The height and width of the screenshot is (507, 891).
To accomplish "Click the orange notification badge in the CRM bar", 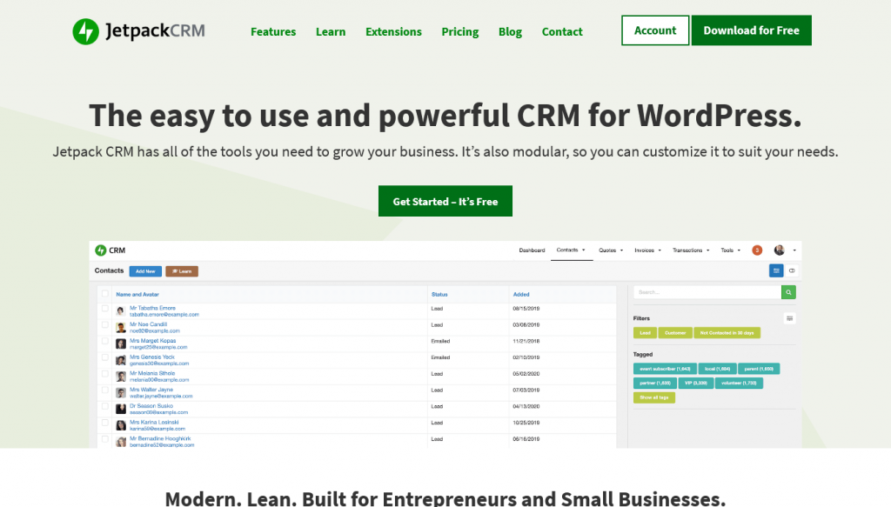I will coord(757,250).
